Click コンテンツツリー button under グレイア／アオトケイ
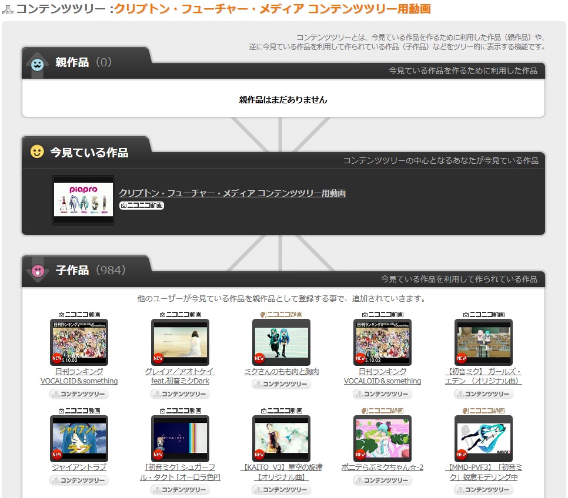568x498 pixels. tap(180, 394)
